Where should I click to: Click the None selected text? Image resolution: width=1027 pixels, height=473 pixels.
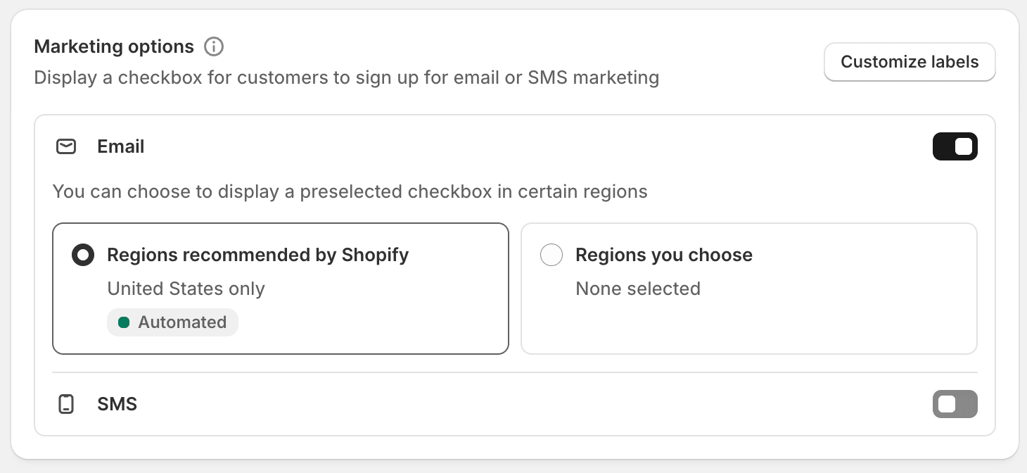coord(637,289)
